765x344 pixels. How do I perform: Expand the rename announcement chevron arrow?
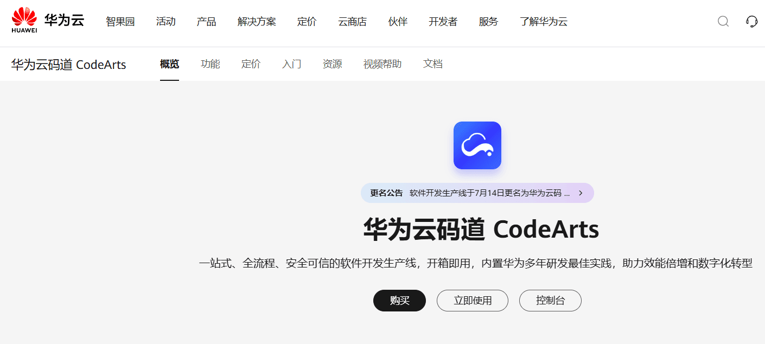581,193
